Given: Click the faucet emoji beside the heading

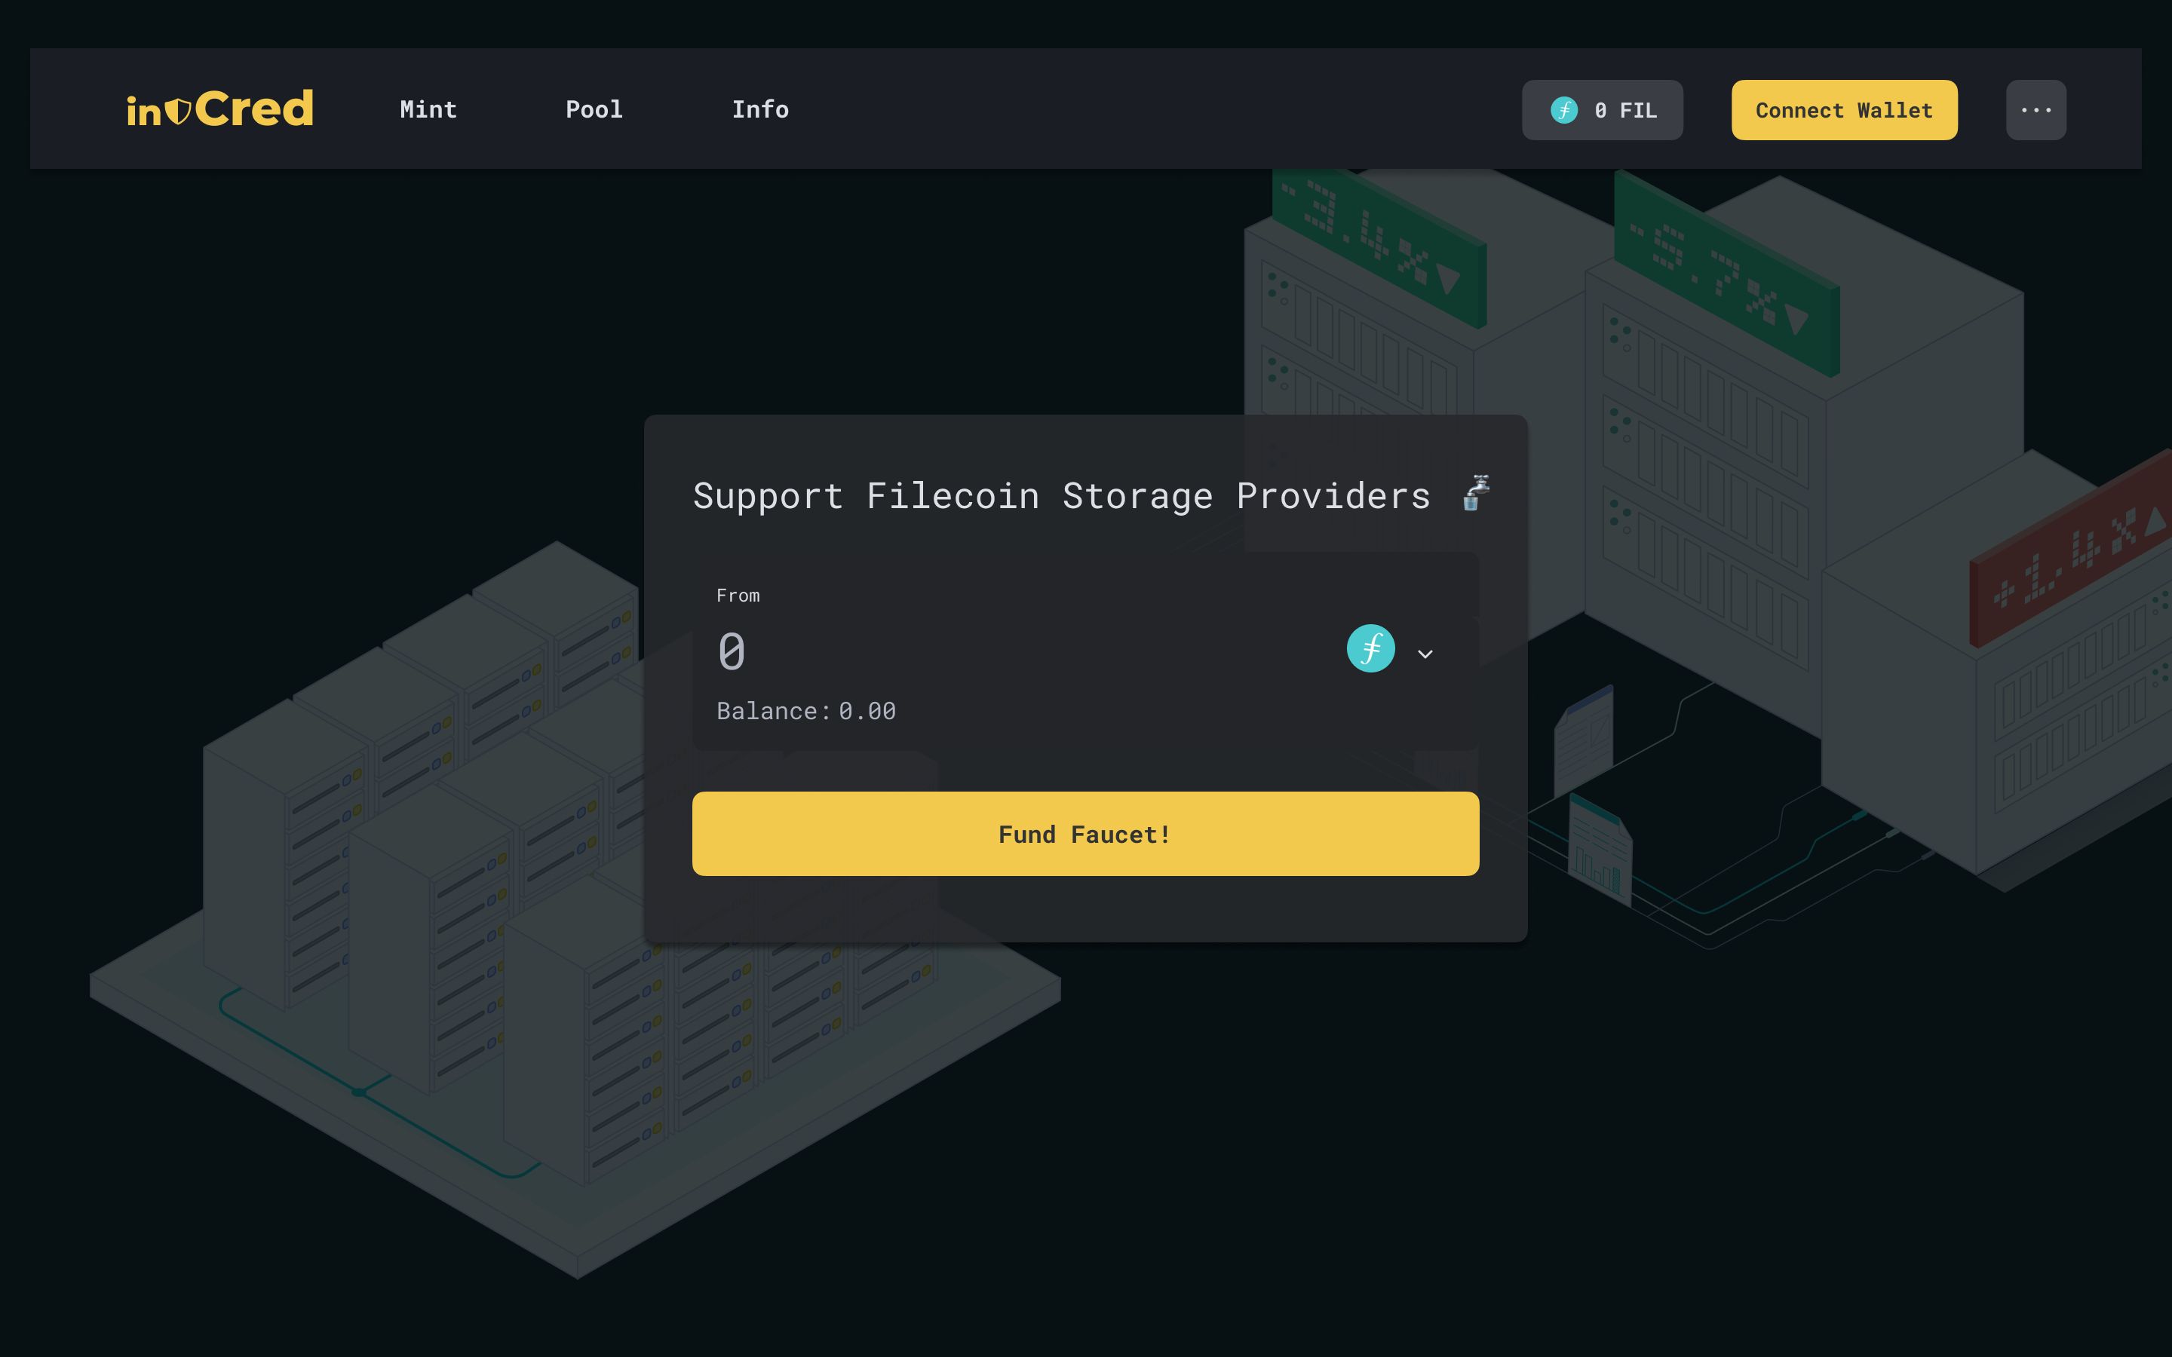Looking at the screenshot, I should (1475, 493).
